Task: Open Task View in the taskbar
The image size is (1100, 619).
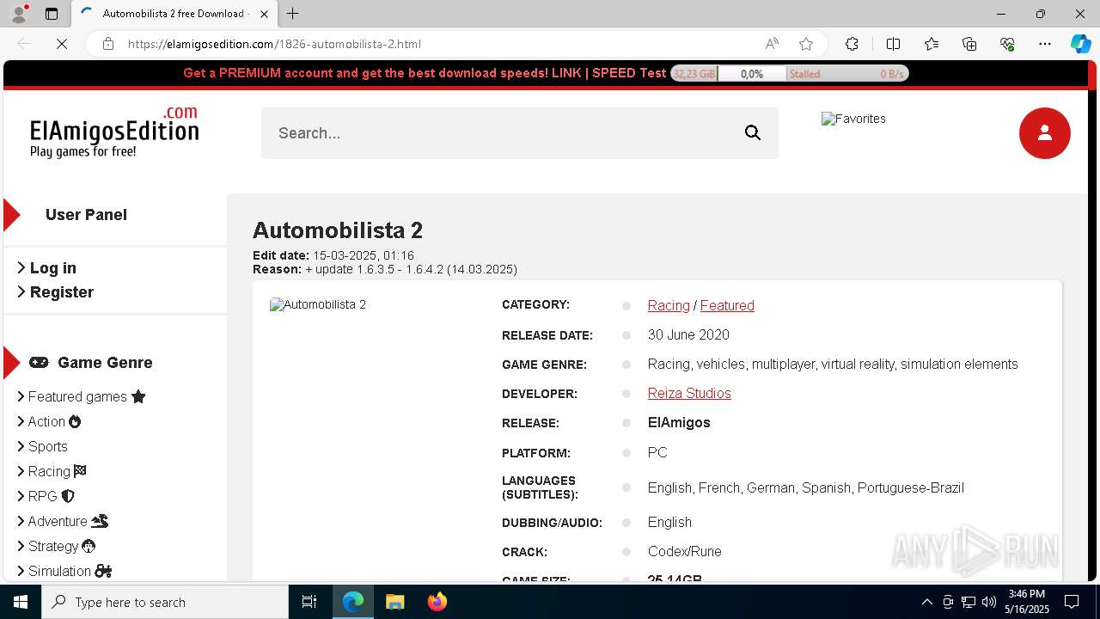Action: pos(309,602)
